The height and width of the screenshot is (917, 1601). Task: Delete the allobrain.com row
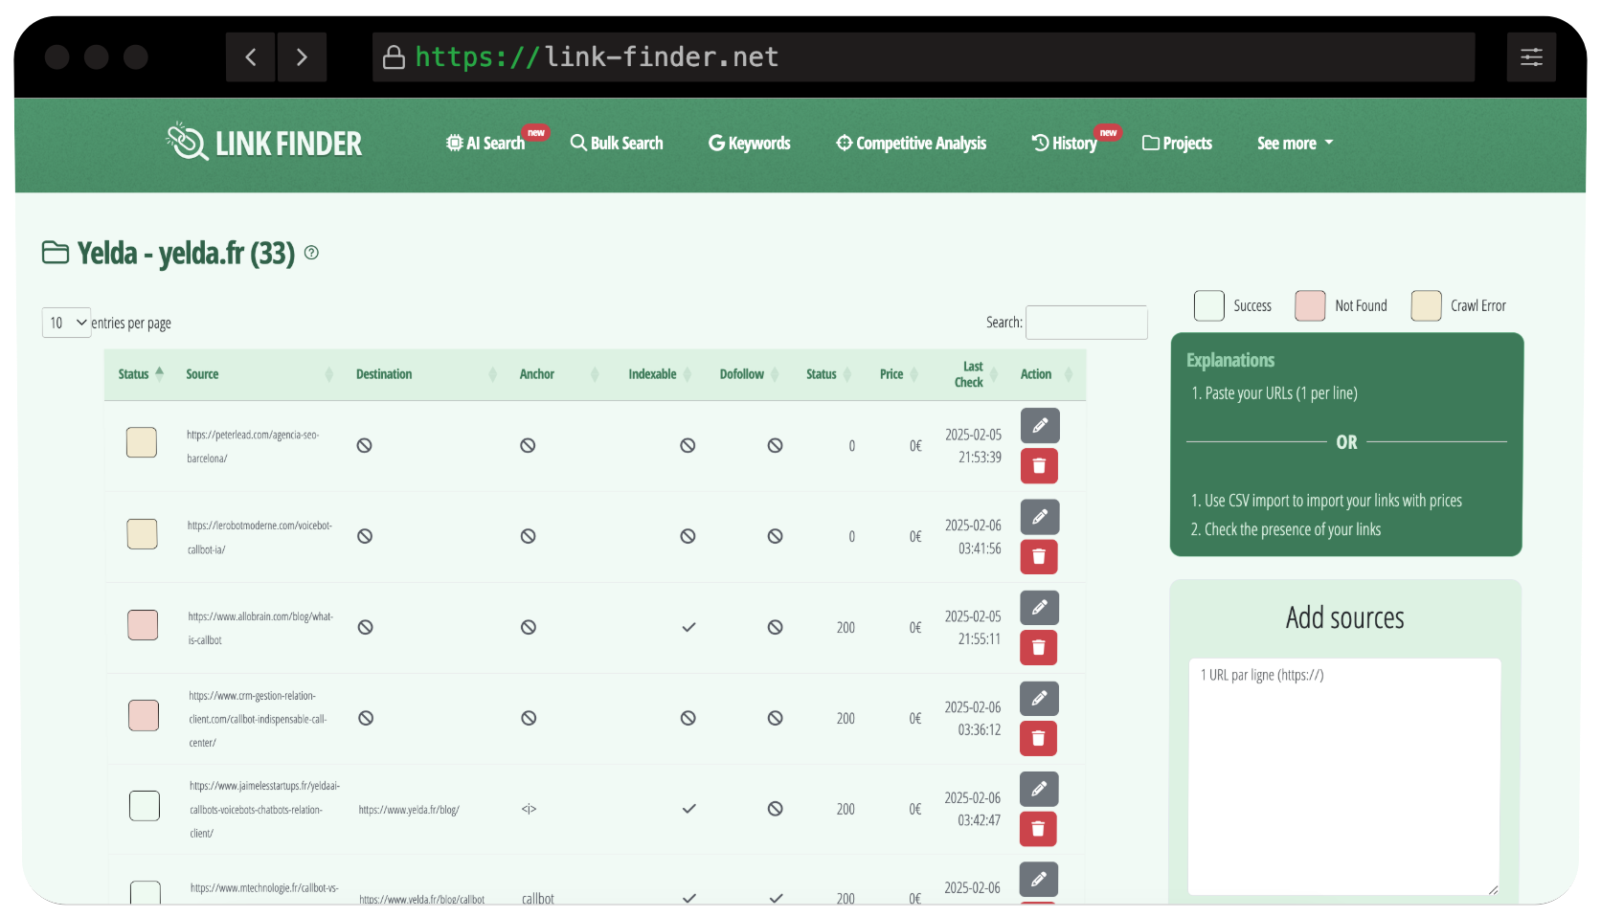(x=1039, y=647)
